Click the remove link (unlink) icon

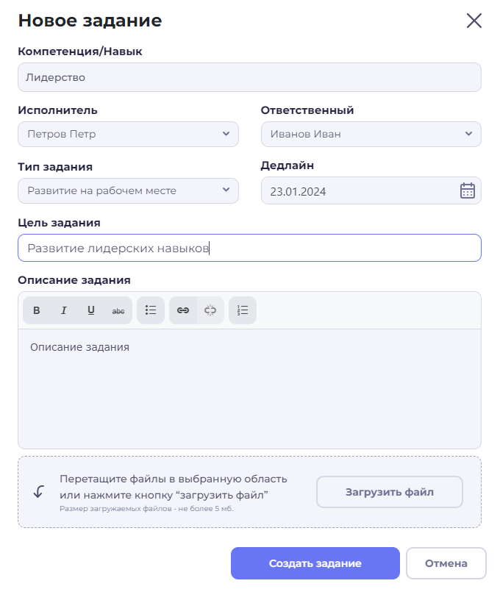point(210,311)
